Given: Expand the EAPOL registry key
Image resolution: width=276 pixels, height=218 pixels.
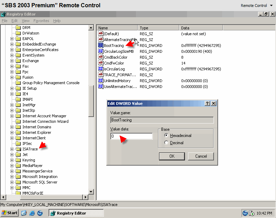Looking at the screenshot, I should (12, 39).
